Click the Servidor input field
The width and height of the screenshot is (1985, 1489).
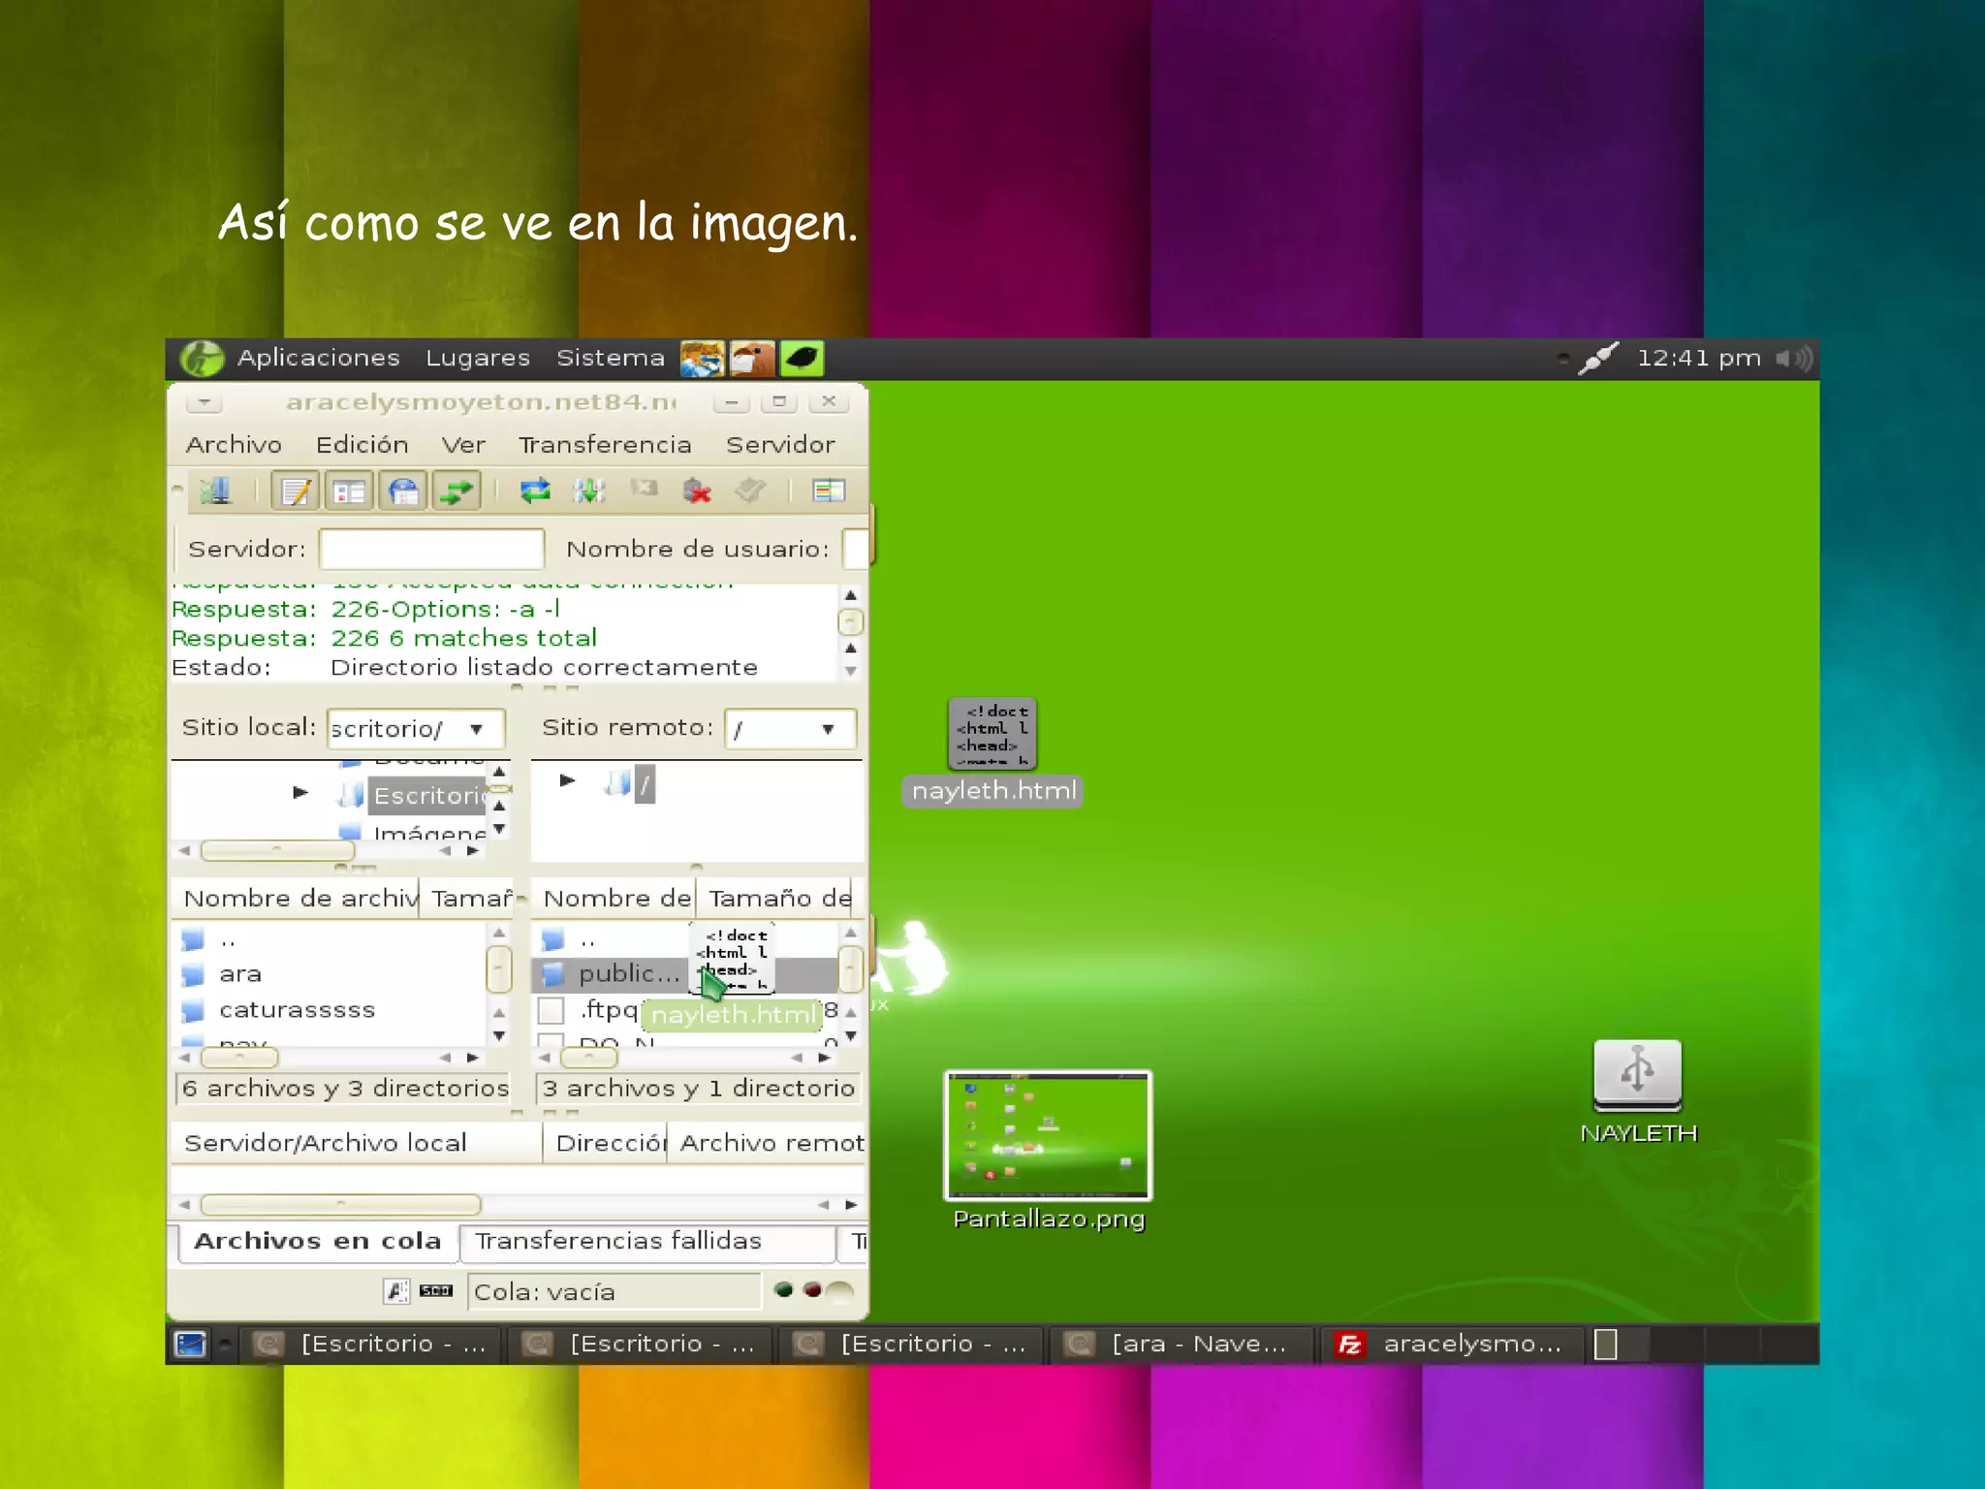tap(431, 549)
